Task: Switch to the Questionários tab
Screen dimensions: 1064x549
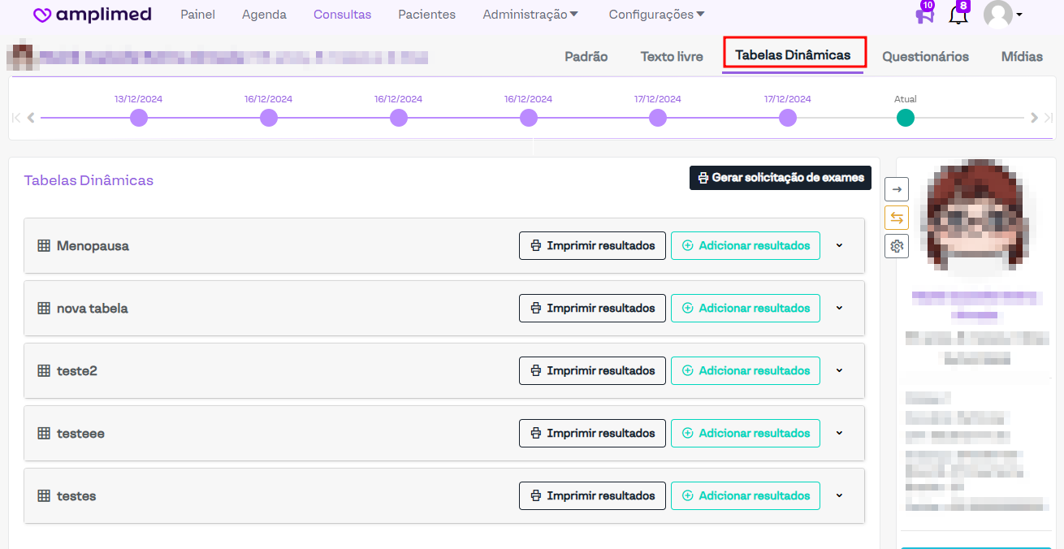Action: click(925, 57)
